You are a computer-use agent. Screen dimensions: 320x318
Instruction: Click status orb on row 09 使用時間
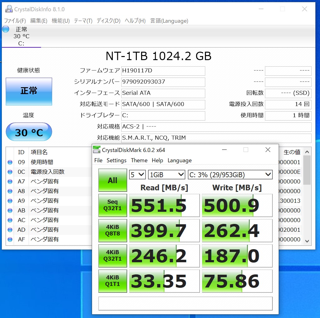(10, 162)
